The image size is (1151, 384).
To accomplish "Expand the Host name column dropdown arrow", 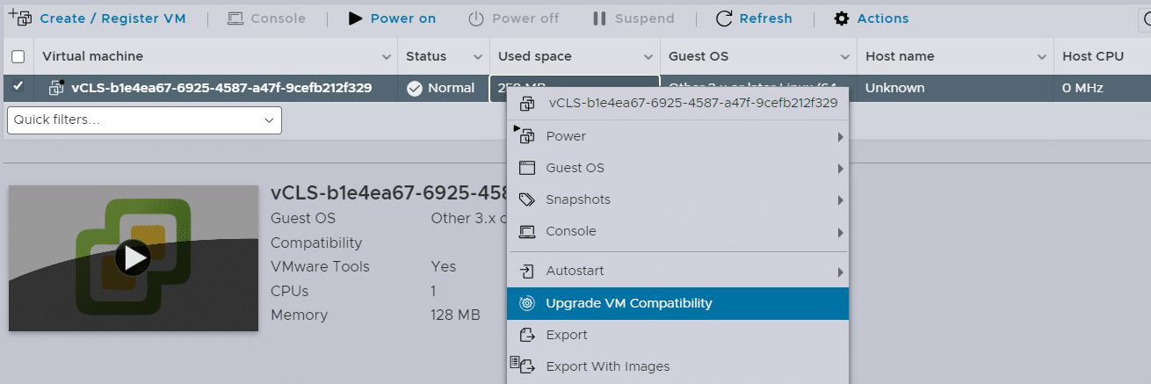I will [1043, 56].
